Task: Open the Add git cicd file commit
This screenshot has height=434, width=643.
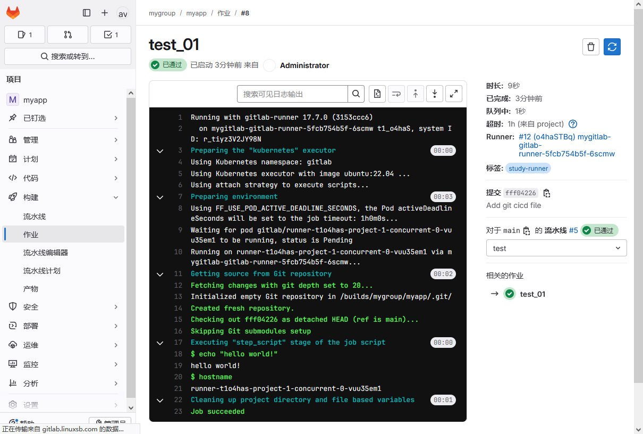Action: [x=514, y=205]
